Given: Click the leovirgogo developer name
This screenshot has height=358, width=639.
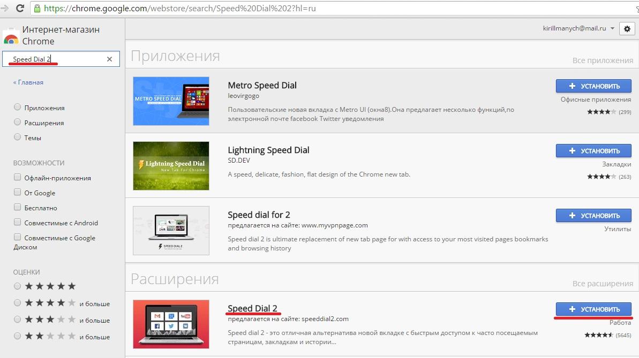Looking at the screenshot, I should point(243,96).
